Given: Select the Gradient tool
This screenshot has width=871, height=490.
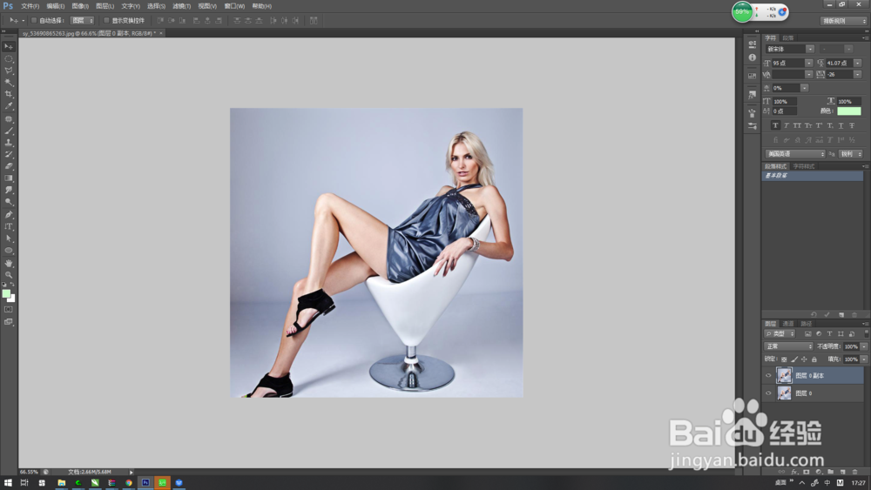Looking at the screenshot, I should tap(9, 178).
